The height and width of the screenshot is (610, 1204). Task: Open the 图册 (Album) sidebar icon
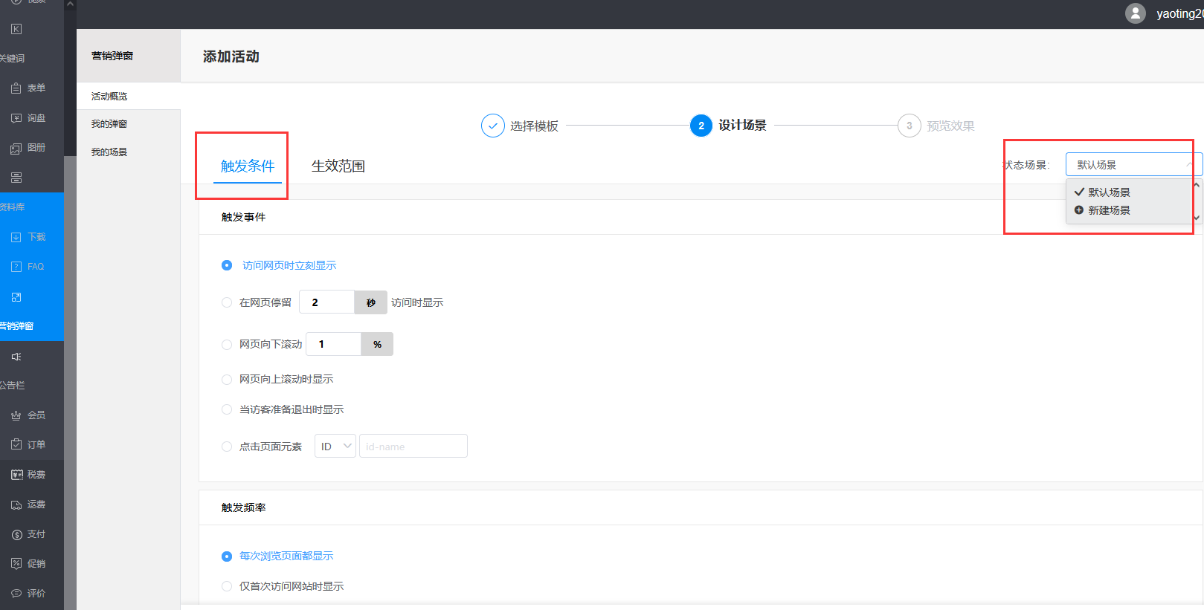tap(16, 148)
